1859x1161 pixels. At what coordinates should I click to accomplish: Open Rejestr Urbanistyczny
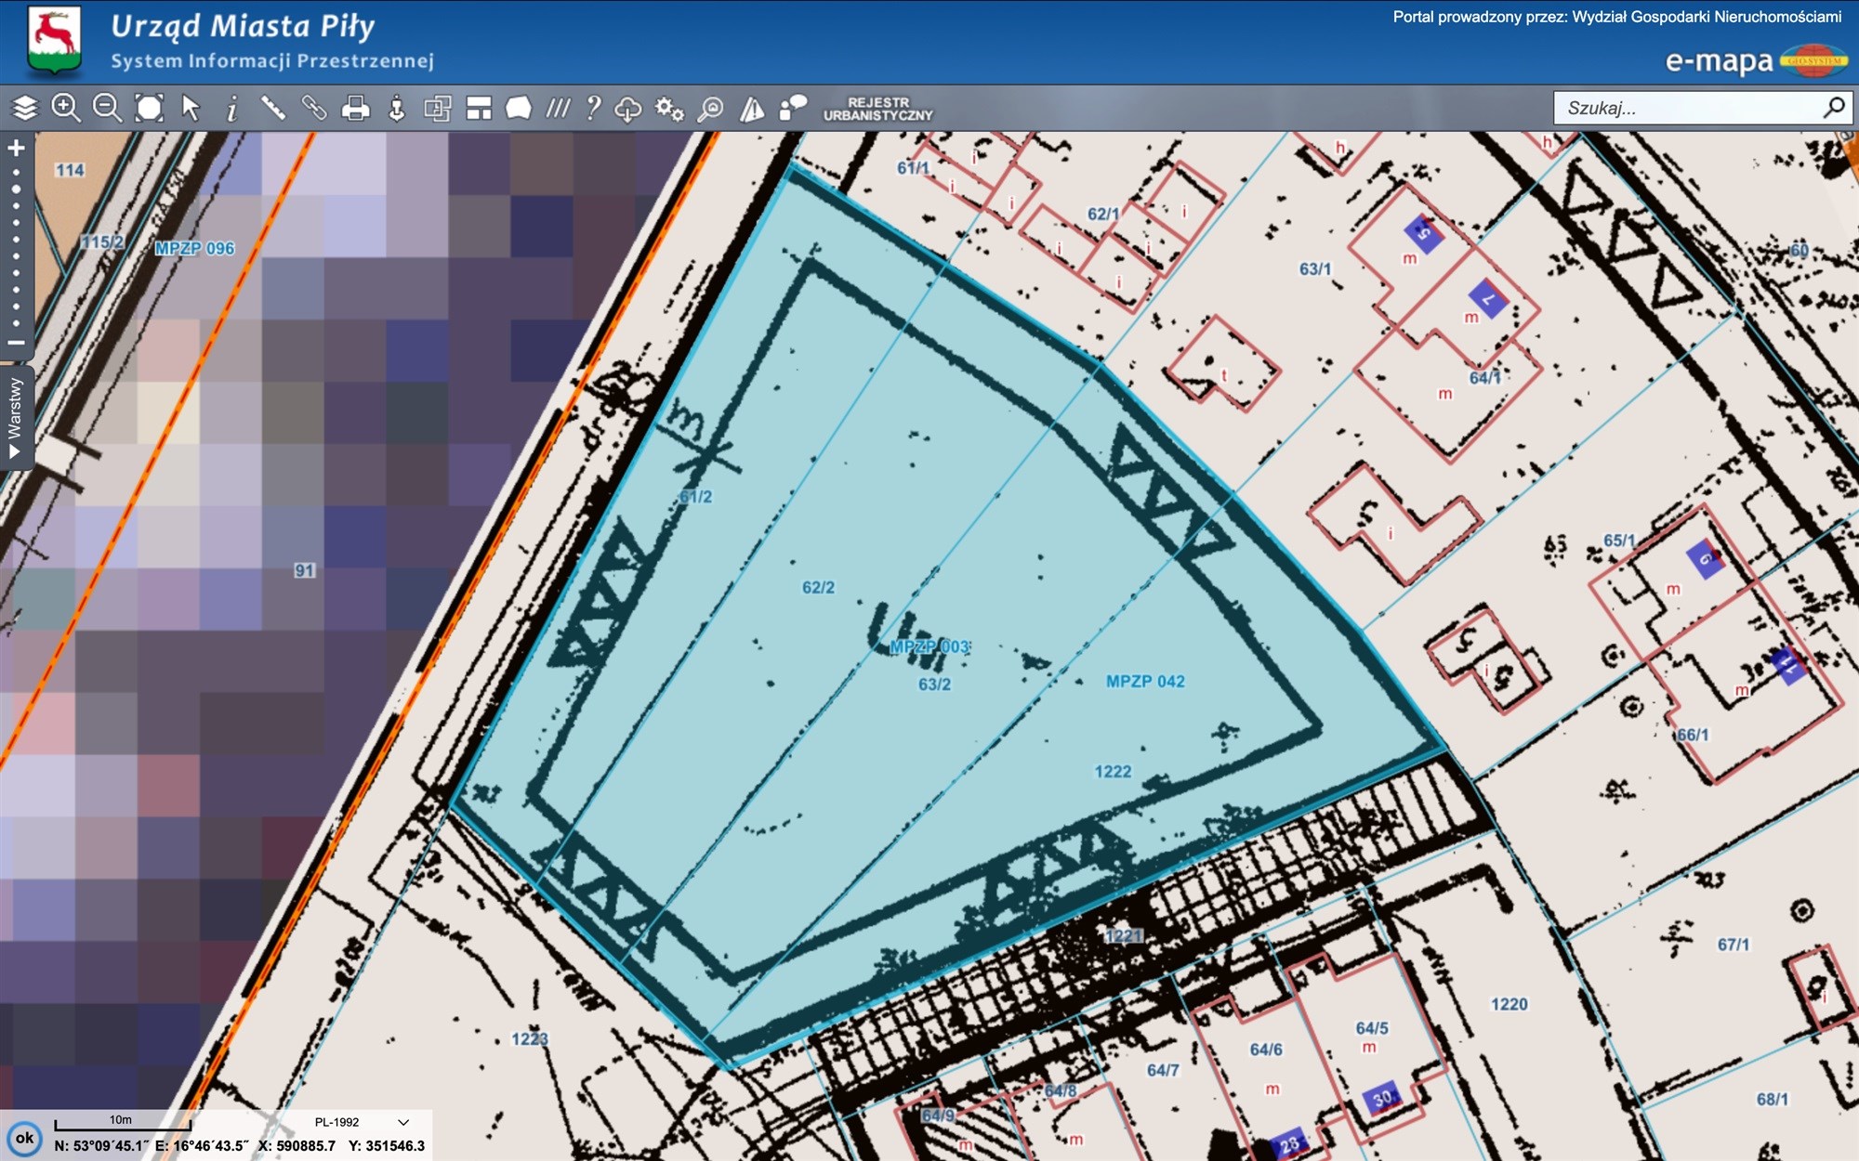[877, 109]
